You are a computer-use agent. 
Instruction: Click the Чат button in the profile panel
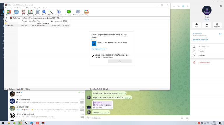197,25
